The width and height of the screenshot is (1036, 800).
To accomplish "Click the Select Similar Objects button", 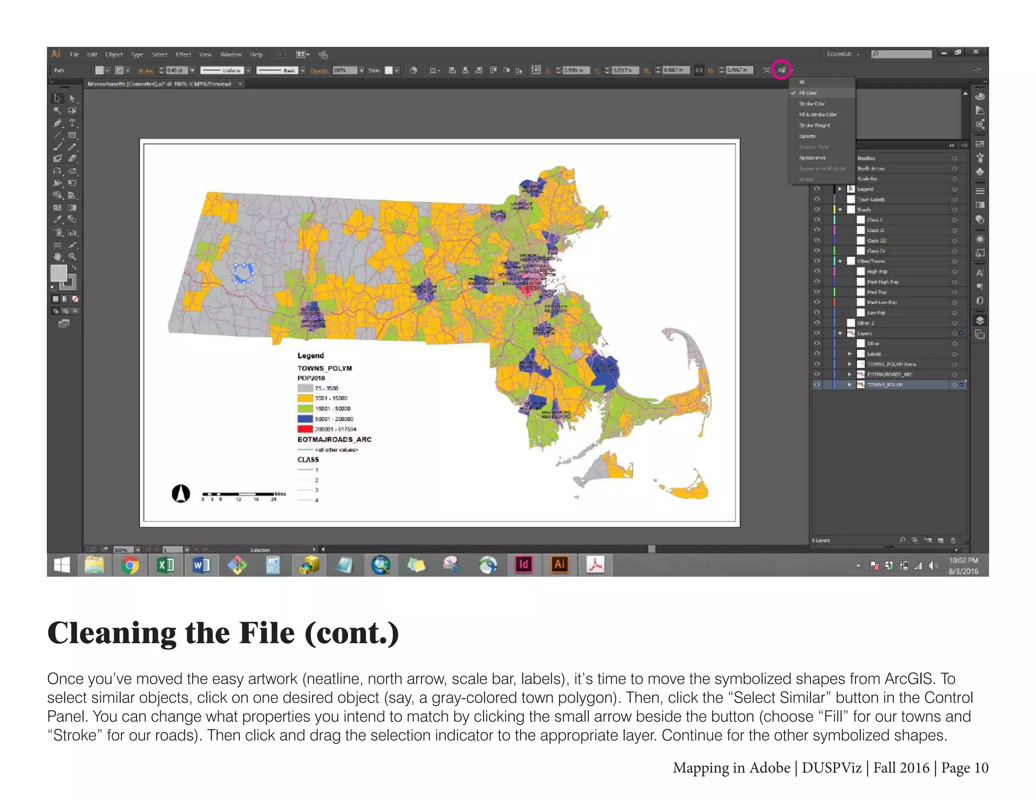I will (782, 70).
